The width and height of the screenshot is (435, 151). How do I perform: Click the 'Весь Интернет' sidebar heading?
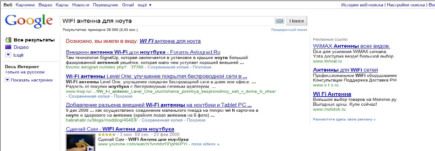click(x=22, y=67)
